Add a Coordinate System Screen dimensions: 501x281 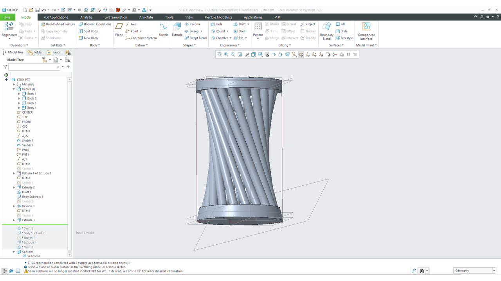(141, 38)
